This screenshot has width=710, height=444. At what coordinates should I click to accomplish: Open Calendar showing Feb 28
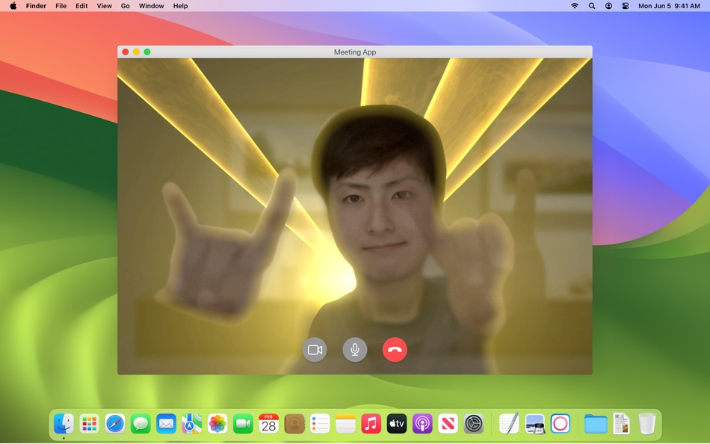tap(268, 424)
